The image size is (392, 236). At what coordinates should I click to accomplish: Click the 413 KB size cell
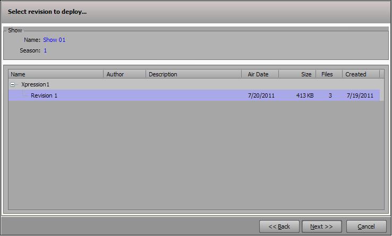(305, 95)
